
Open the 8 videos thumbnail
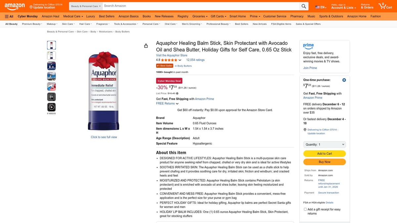[x=51, y=107]
